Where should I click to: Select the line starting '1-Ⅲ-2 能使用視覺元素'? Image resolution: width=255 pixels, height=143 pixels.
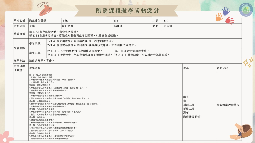[x=80, y=41]
